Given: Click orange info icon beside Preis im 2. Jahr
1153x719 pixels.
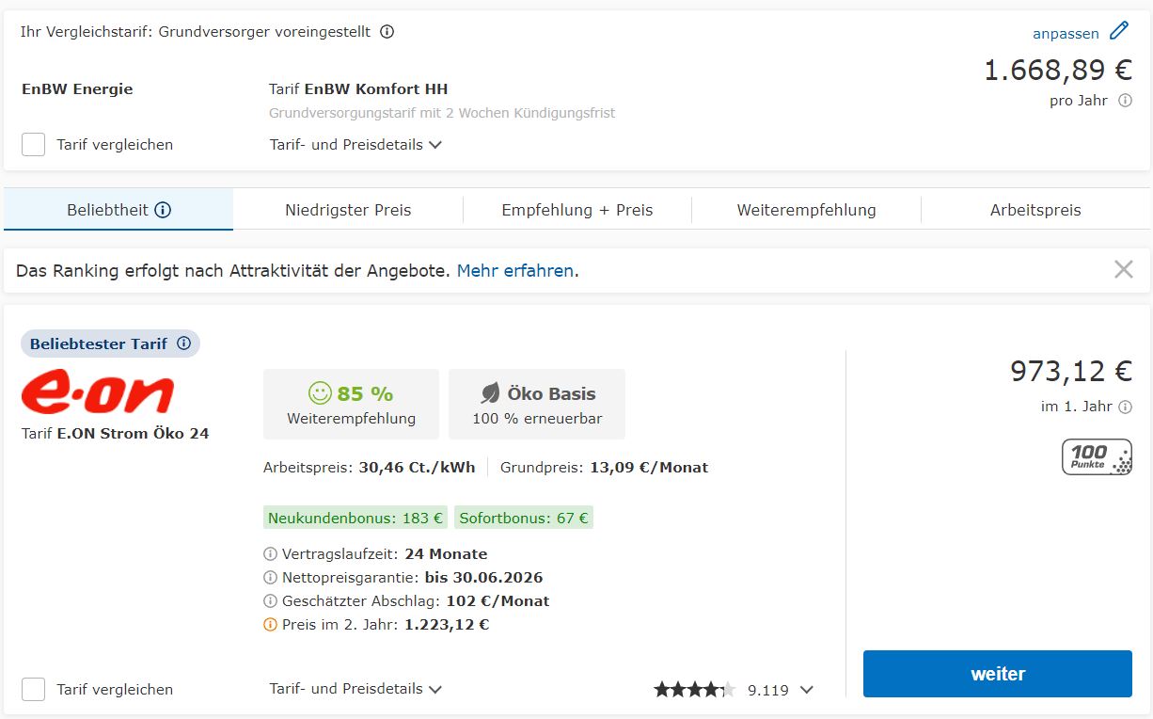Looking at the screenshot, I should coord(271,625).
